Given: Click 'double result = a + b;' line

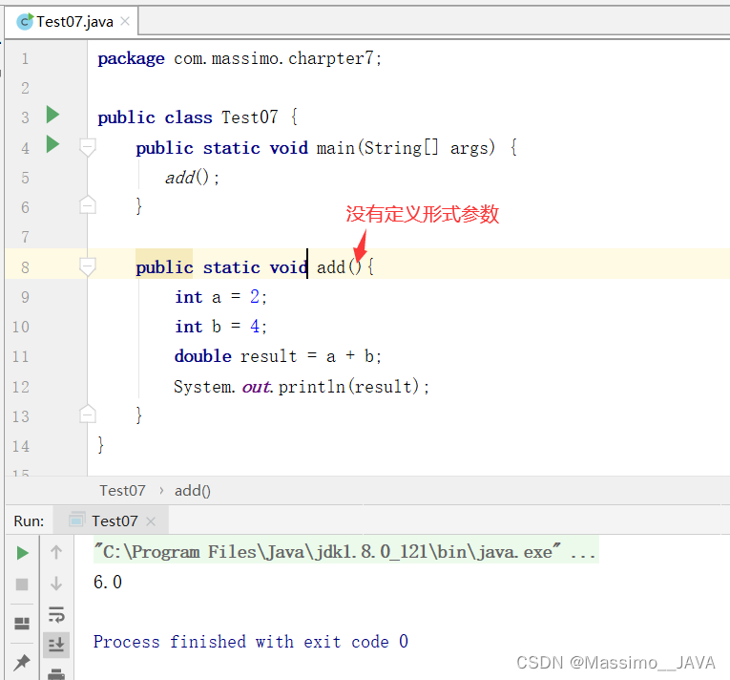Looking at the screenshot, I should point(278,356).
